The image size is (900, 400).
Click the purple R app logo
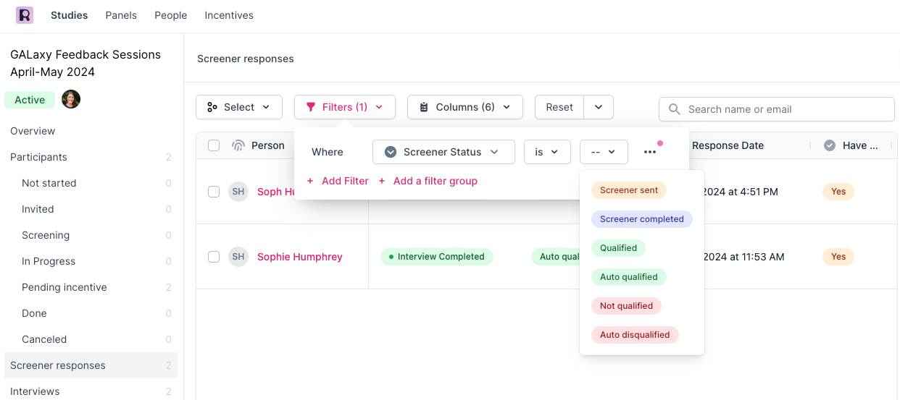25,15
